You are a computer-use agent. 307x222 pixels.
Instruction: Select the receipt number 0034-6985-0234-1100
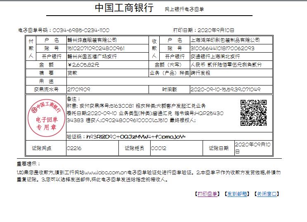[81, 30]
